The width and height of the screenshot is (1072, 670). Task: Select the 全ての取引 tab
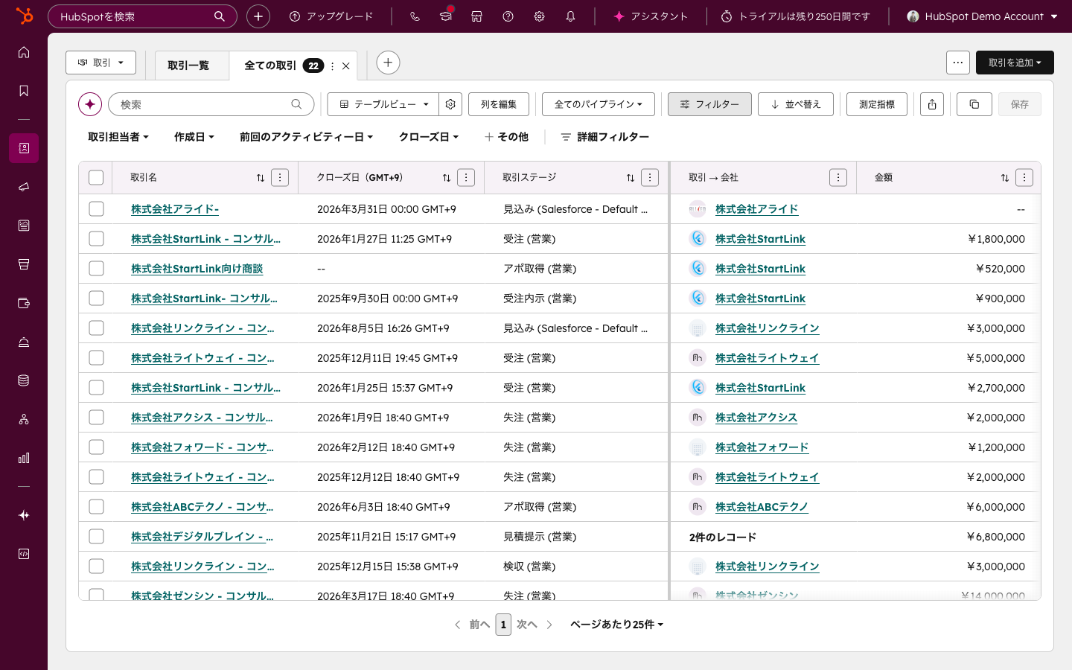270,66
